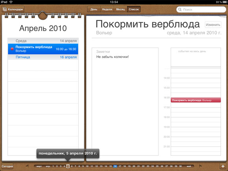Image resolution: width=228 pixels, height=171 pixels.
Task: Click the red dot of Покормить верблюда event
Action: coord(12,49)
